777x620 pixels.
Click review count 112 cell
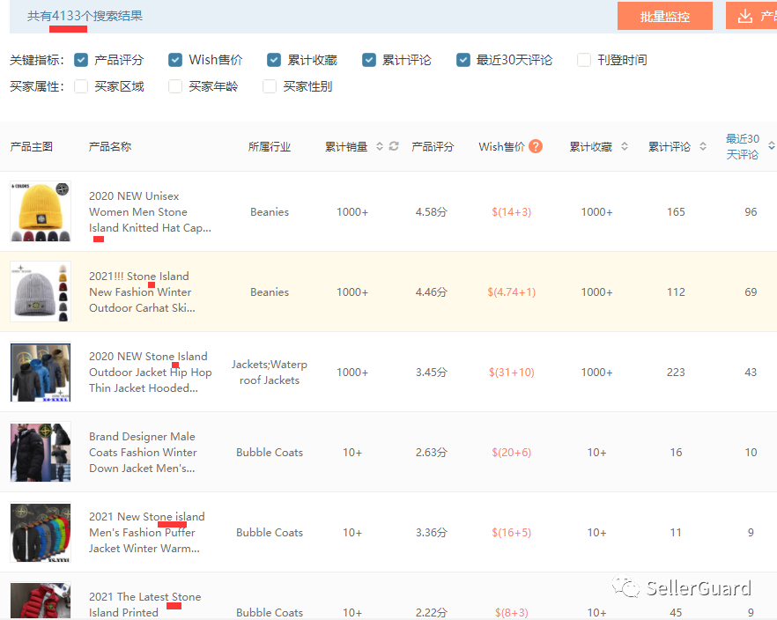676,292
